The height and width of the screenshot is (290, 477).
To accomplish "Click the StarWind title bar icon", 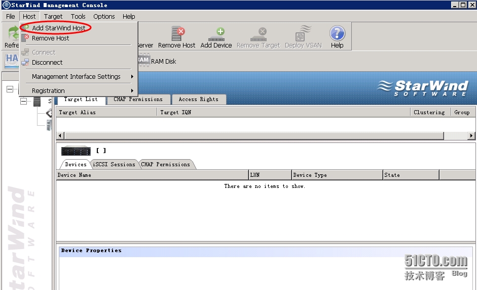I will 6,5.
